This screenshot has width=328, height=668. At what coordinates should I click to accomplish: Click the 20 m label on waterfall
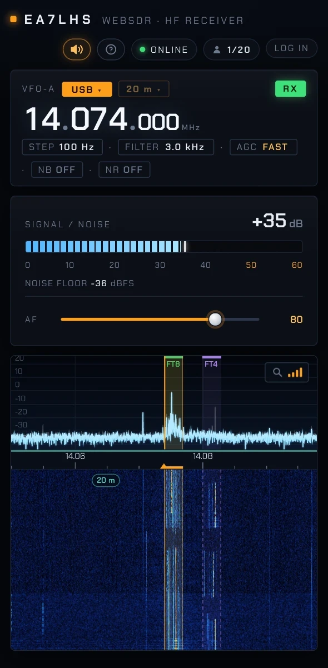106,480
